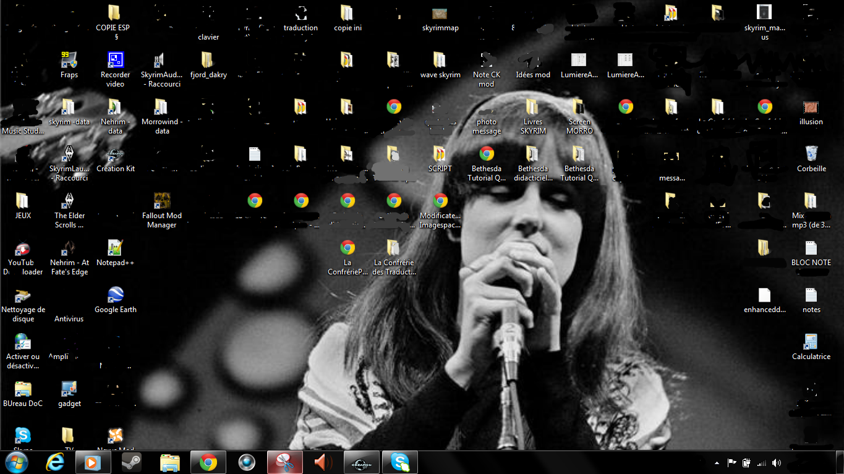The image size is (844, 474).
Task: Open Action Center flag in tray
Action: [x=731, y=463]
